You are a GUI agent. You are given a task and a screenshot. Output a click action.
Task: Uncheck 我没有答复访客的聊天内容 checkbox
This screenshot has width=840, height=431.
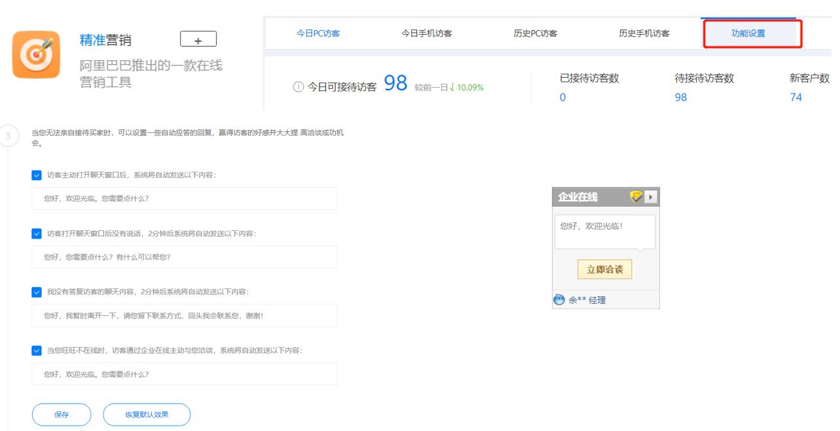[37, 292]
